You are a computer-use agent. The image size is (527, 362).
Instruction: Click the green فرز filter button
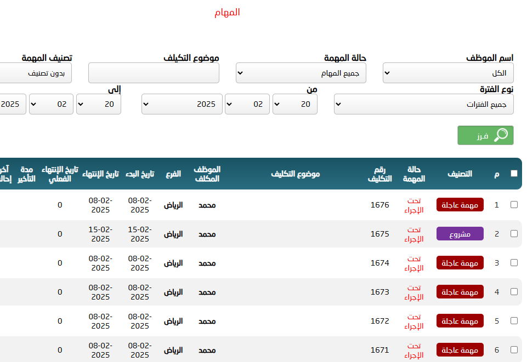click(x=485, y=135)
